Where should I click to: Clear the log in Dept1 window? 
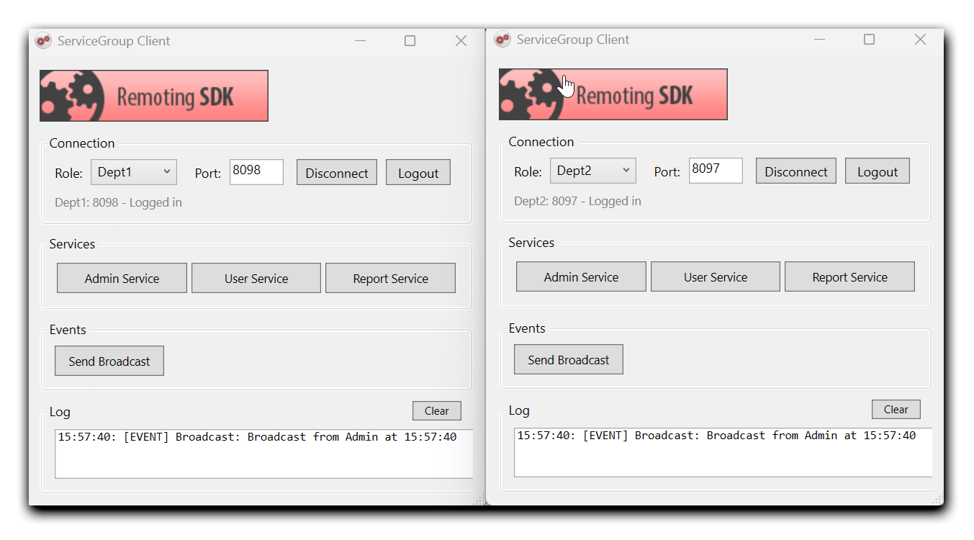pyautogui.click(x=437, y=410)
